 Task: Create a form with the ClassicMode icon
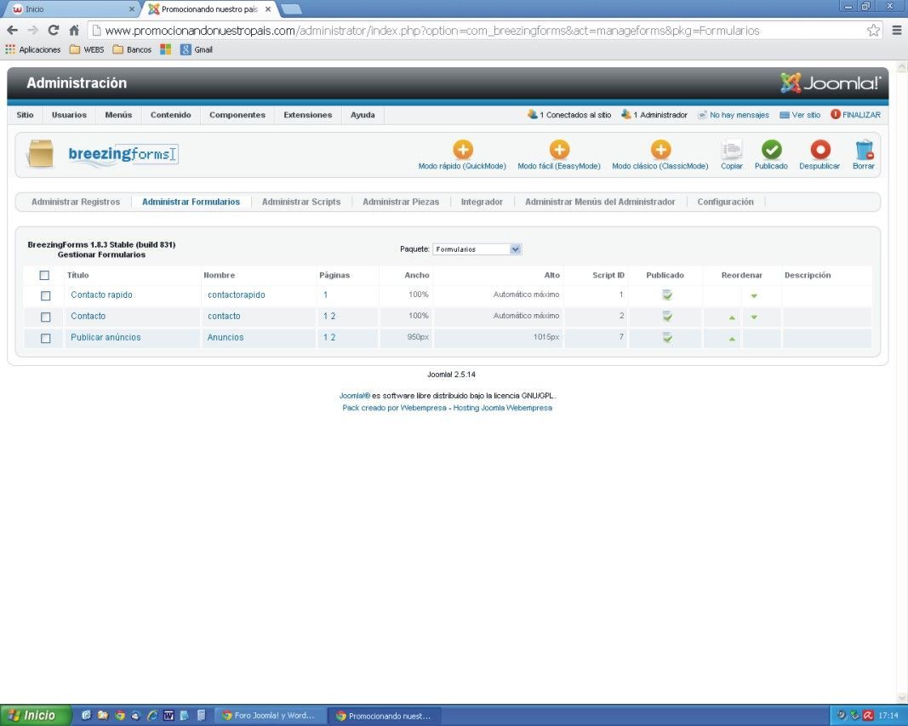(660, 150)
